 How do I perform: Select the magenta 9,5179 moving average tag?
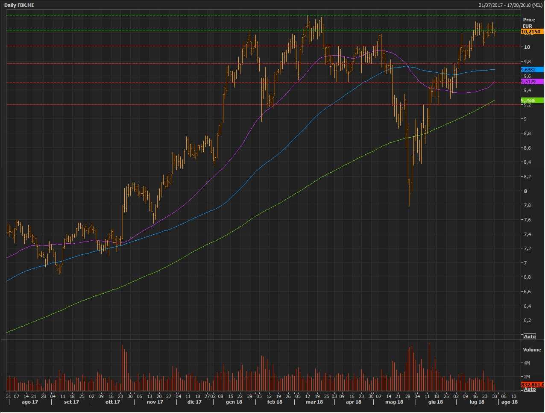(532, 82)
